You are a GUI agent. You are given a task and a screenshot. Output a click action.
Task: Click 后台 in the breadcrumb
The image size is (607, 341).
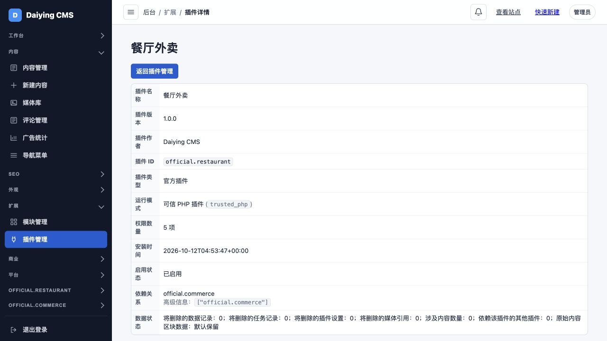(149, 12)
